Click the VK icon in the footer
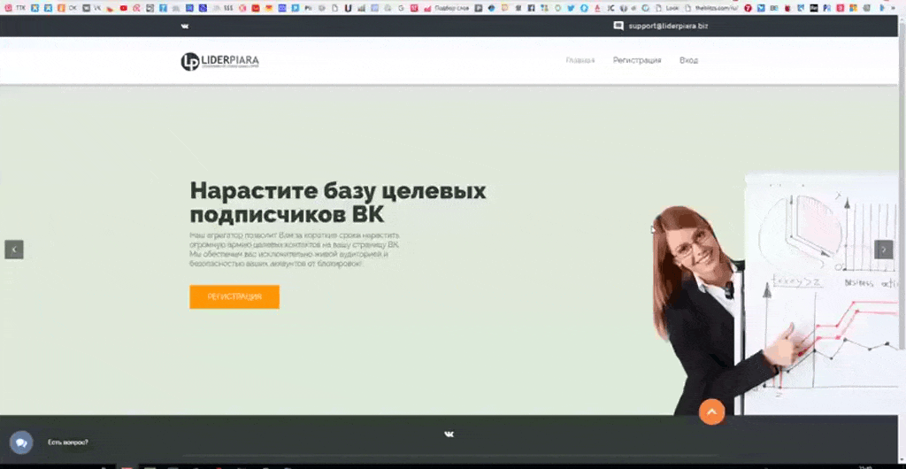The height and width of the screenshot is (469, 906). click(x=449, y=434)
